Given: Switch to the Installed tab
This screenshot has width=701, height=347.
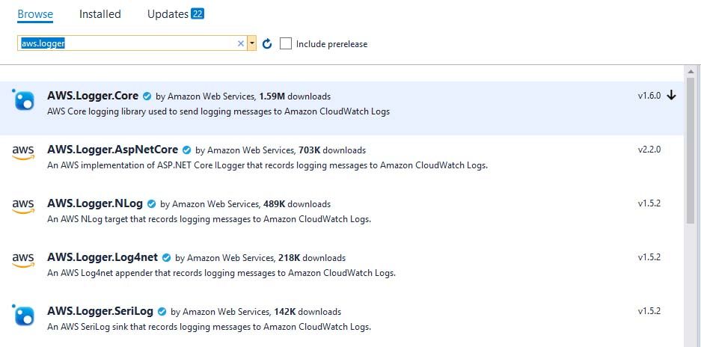Looking at the screenshot, I should 100,14.
